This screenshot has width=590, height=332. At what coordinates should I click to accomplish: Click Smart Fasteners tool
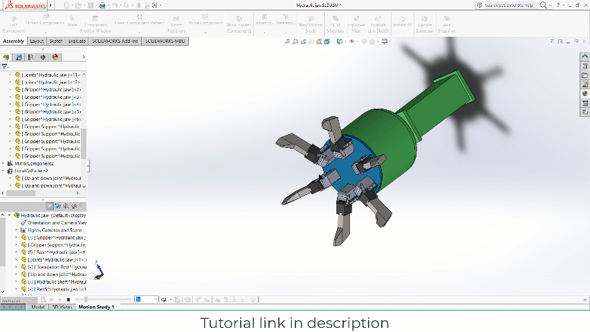[176, 24]
